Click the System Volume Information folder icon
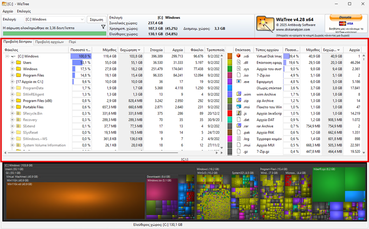The width and height of the screenshot is (369, 229). coord(19,145)
